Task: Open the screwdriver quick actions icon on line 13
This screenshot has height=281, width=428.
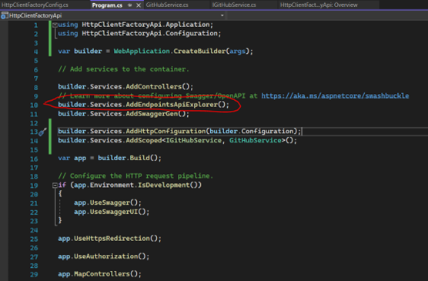Action: [42, 132]
